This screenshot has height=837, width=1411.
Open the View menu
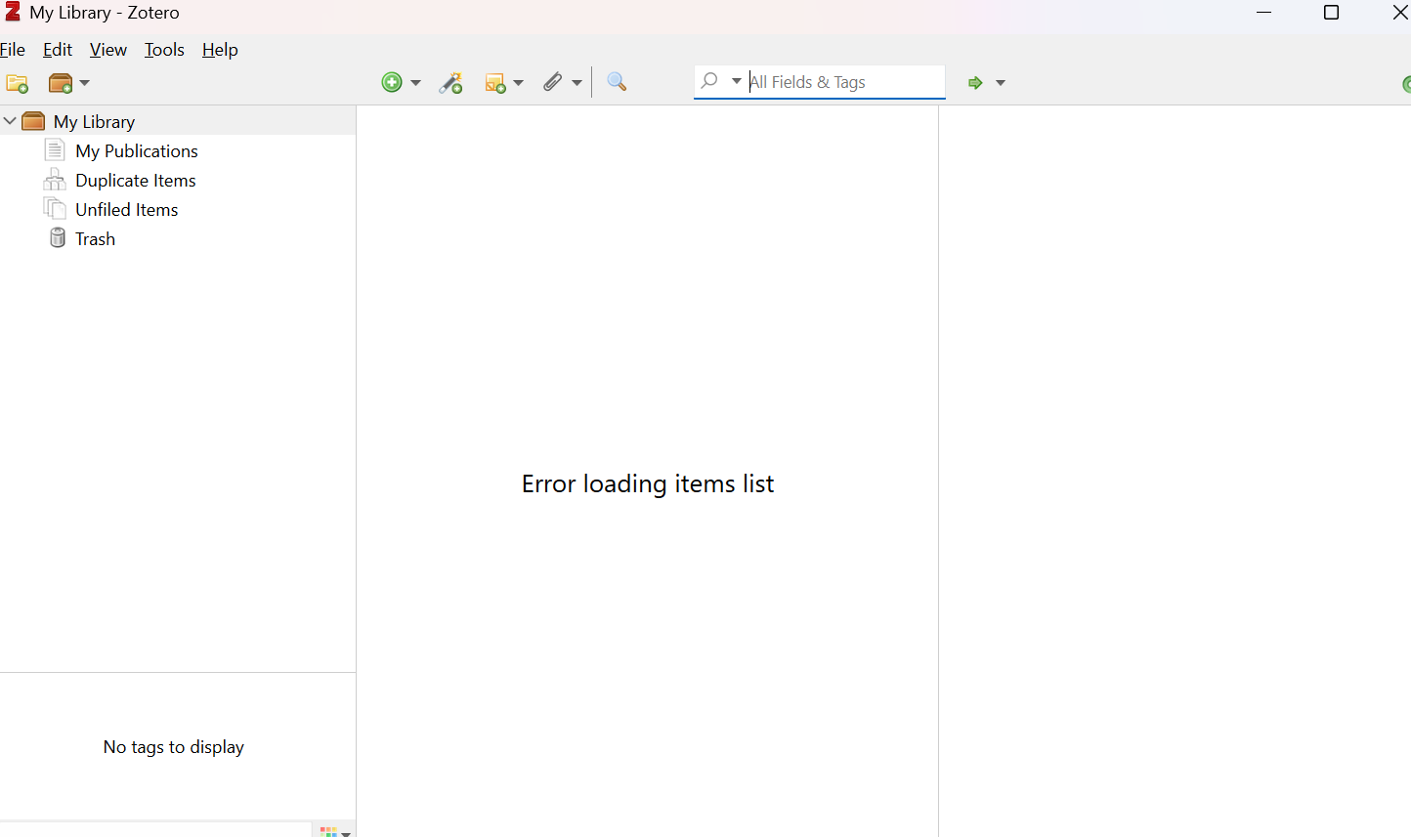(x=108, y=50)
